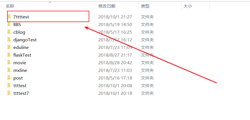This screenshot has height=120, width=250.
Task: Select the ttttest folder name
Action: tap(20, 86)
